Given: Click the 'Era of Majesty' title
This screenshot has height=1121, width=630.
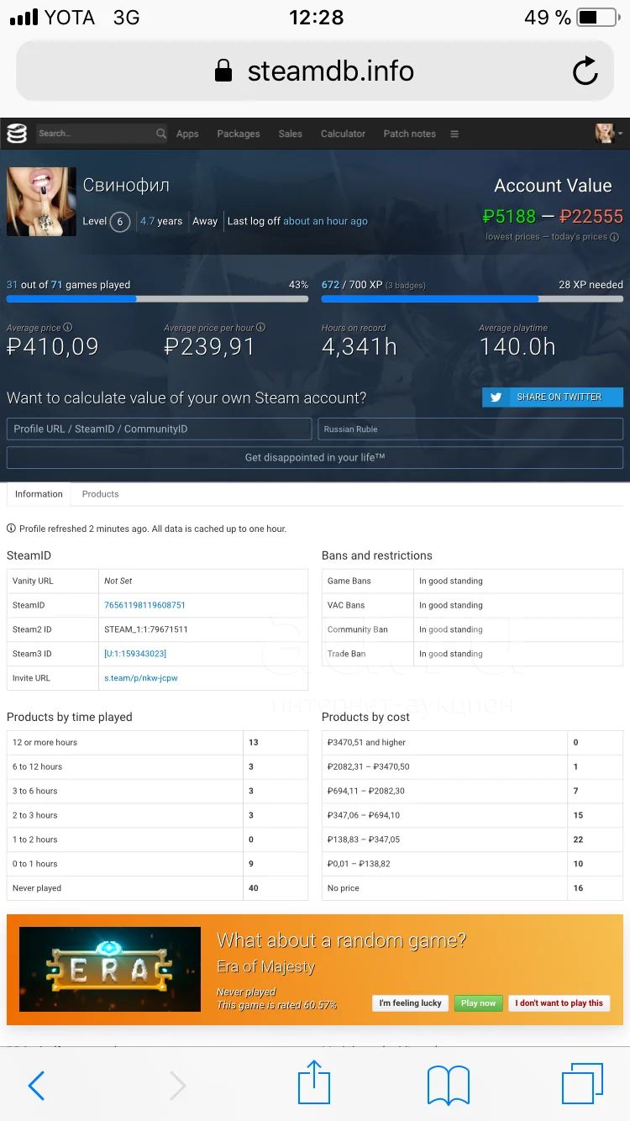Looking at the screenshot, I should tap(265, 966).
